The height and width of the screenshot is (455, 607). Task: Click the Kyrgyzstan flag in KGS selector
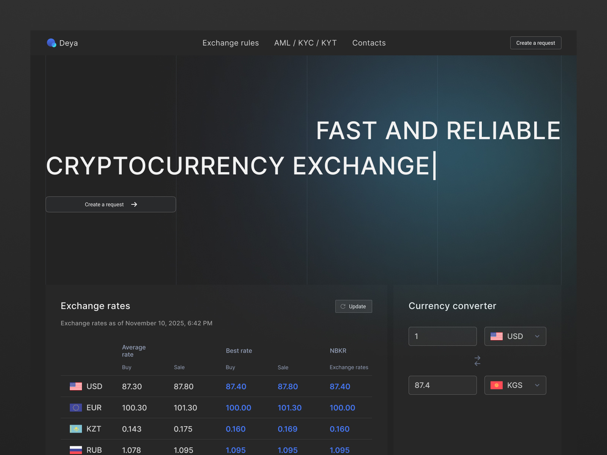[497, 385]
